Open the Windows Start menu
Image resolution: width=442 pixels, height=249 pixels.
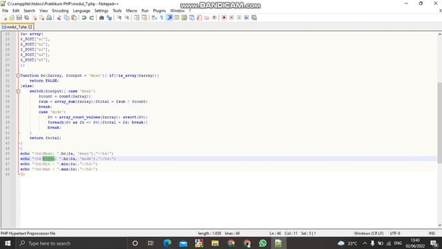8,243
